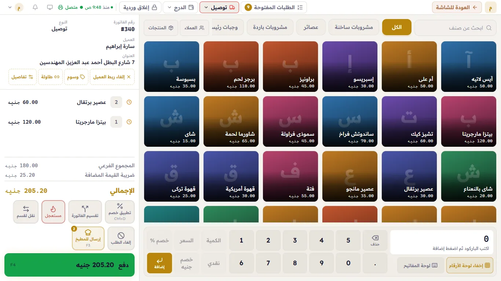
Task: Hide the numpad with 'إخفاء لوحة الأرقام'
Action: 470,265
